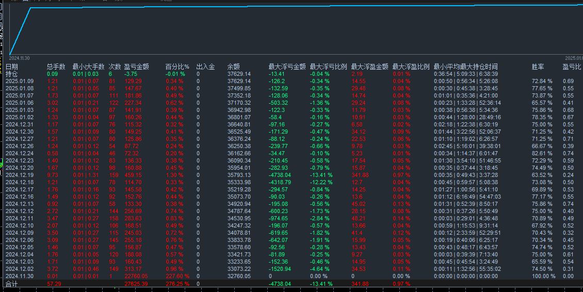
Task: Click profit-loss ratio 0.24
Action: [x=568, y=175]
